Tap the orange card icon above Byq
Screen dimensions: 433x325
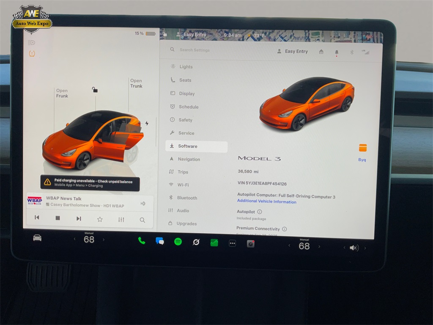363,148
